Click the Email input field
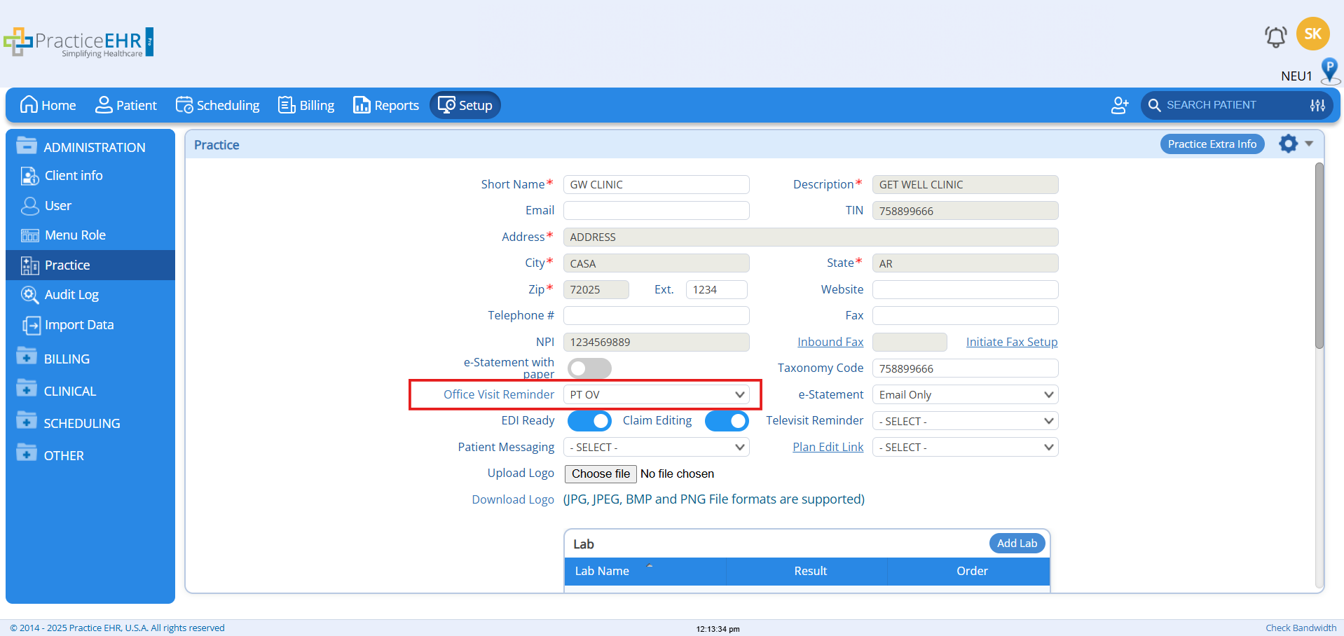 coord(656,211)
